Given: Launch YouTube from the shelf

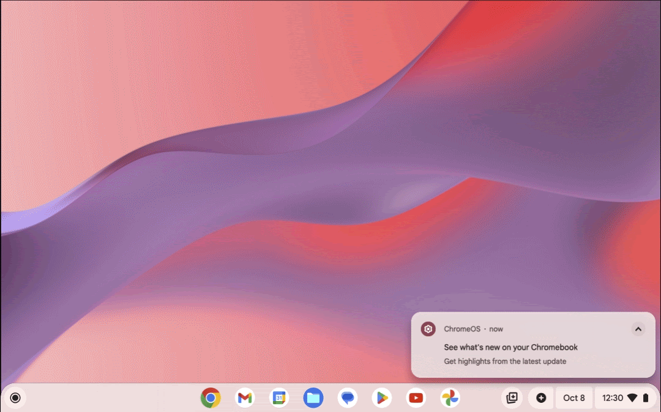Looking at the screenshot, I should (x=416, y=397).
